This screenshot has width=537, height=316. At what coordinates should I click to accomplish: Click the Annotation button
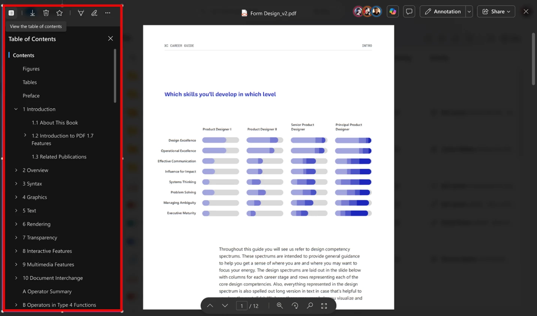click(x=443, y=12)
